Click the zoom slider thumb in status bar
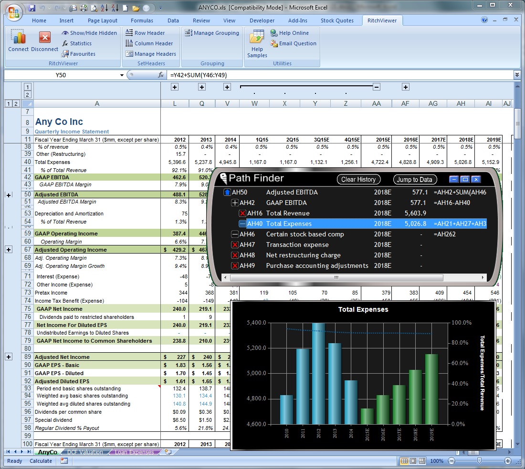Viewport: 525px width, 469px height. [480, 461]
